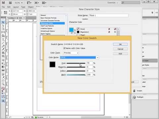
Task: Click the view mode button at toolbox bottom
Action: click(3, 101)
